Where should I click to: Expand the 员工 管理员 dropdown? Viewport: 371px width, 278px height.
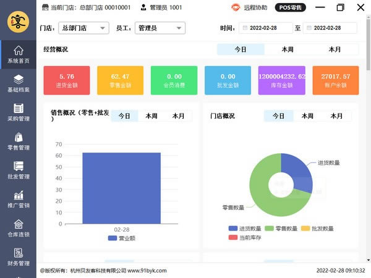click(x=161, y=28)
